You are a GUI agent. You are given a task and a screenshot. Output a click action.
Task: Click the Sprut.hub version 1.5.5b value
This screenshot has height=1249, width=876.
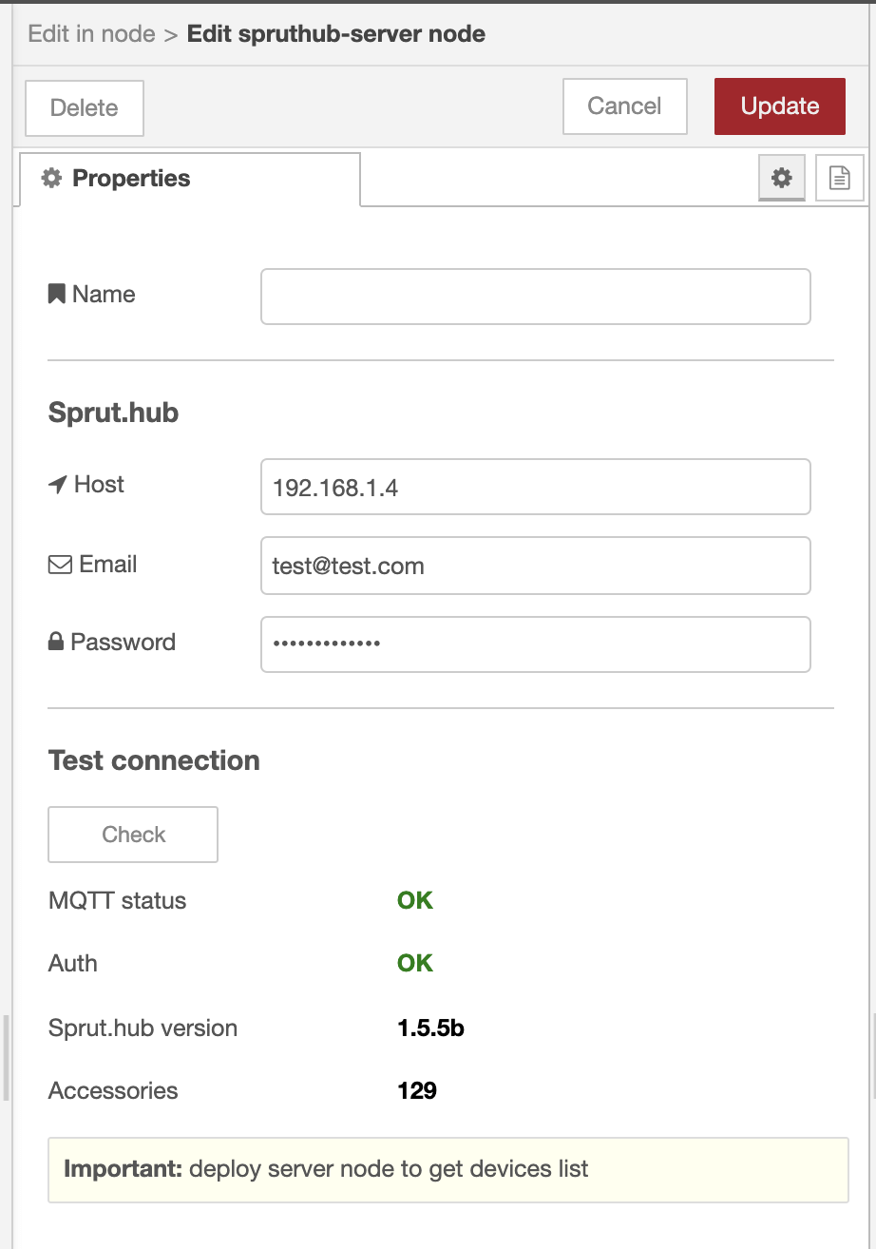[x=430, y=1028]
